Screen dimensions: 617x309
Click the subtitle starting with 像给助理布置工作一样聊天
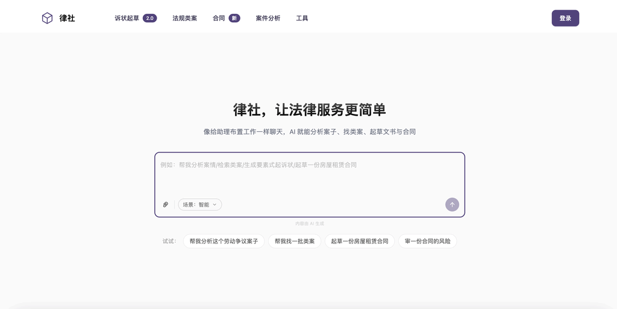click(309, 132)
